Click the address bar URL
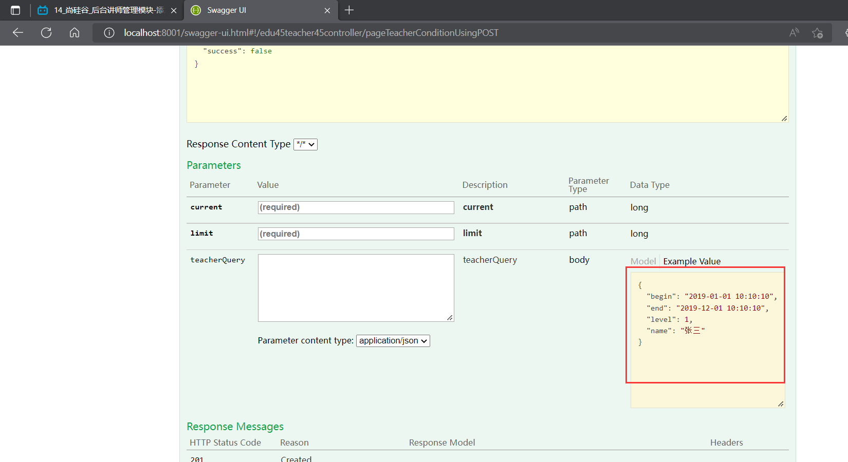 (x=311, y=33)
